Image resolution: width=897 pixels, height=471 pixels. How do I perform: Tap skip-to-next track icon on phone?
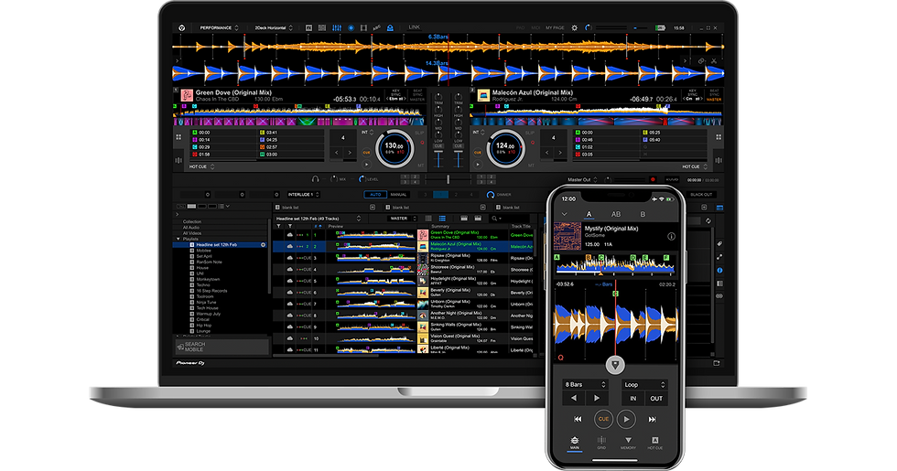pyautogui.click(x=652, y=420)
